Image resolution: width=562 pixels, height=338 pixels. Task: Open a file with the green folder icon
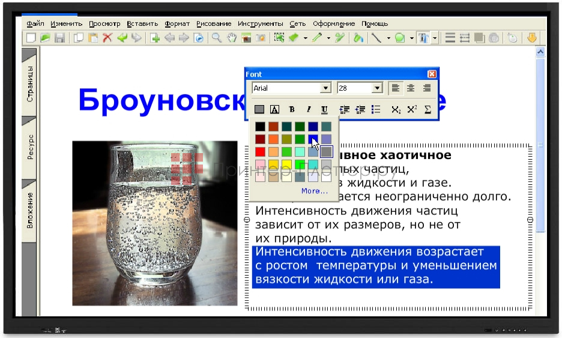45,38
